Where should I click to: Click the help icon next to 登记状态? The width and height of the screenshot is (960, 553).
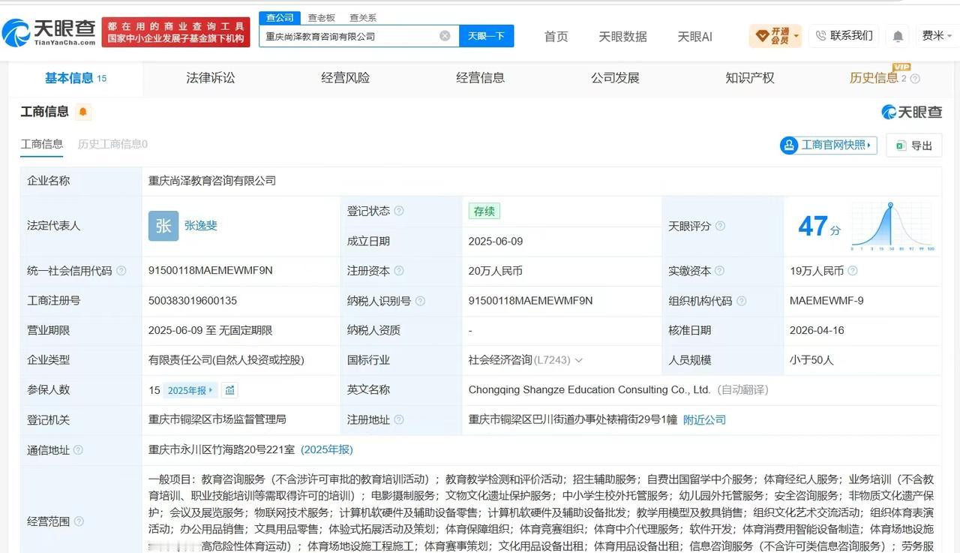point(399,211)
